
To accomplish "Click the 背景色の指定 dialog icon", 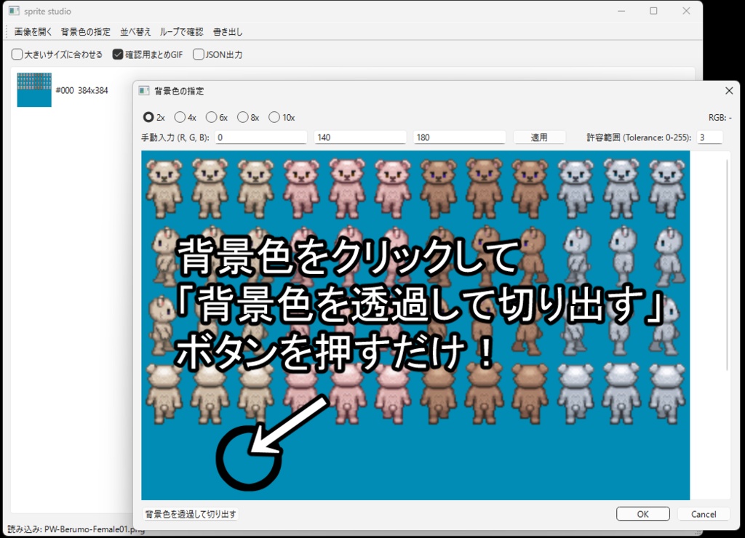I will coord(143,89).
